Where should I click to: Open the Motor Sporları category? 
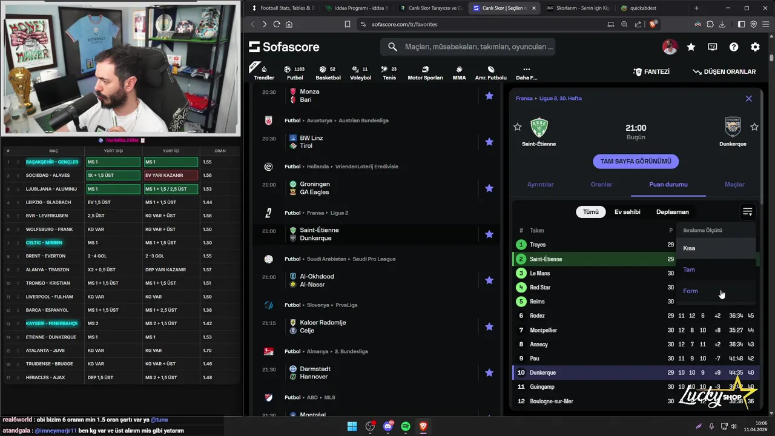[425, 73]
